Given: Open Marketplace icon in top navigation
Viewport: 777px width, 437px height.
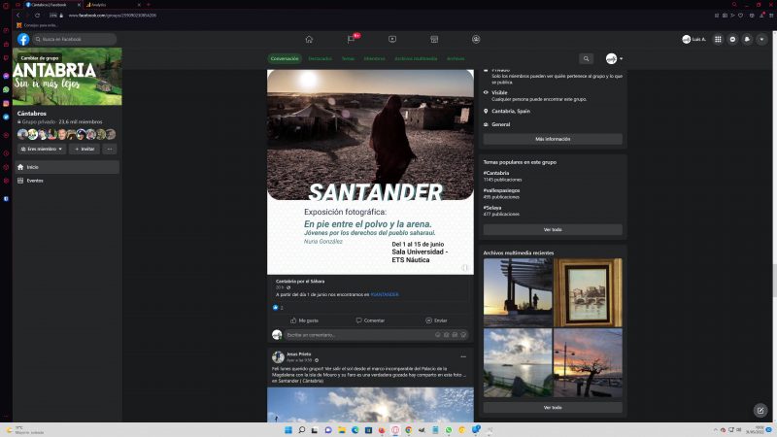Looking at the screenshot, I should tap(434, 39).
